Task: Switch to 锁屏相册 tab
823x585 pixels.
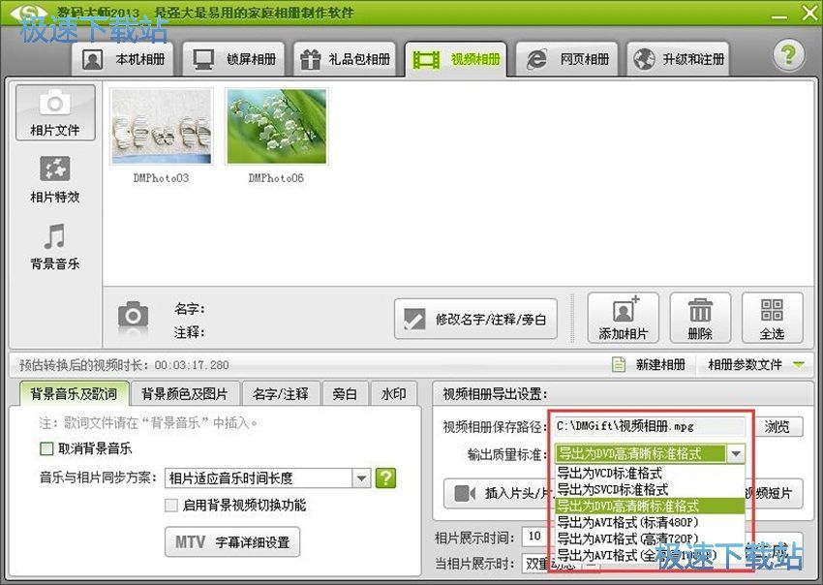Action: pos(234,59)
